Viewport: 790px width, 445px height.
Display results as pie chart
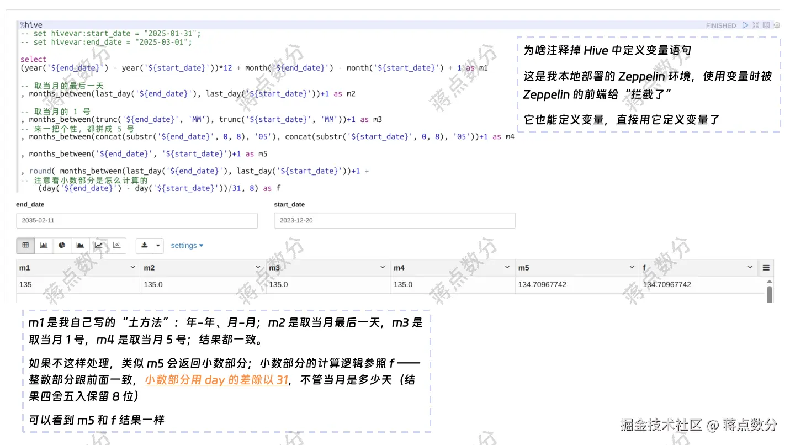[62, 245]
